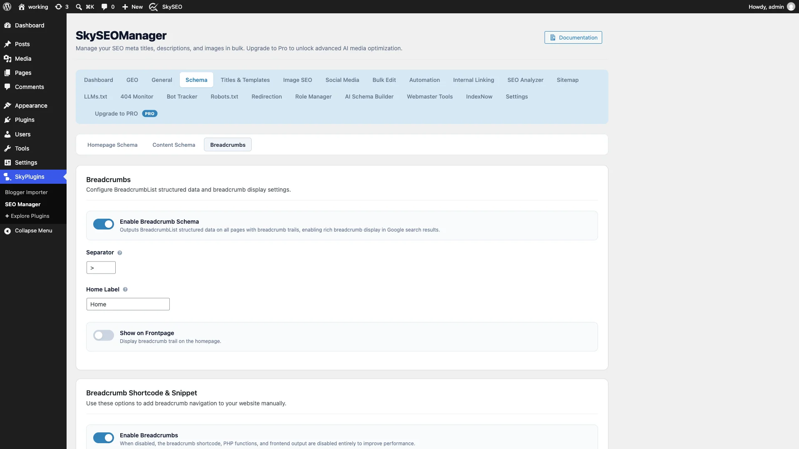799x449 pixels.
Task: Open the 404 Monitor tab
Action: click(137, 96)
